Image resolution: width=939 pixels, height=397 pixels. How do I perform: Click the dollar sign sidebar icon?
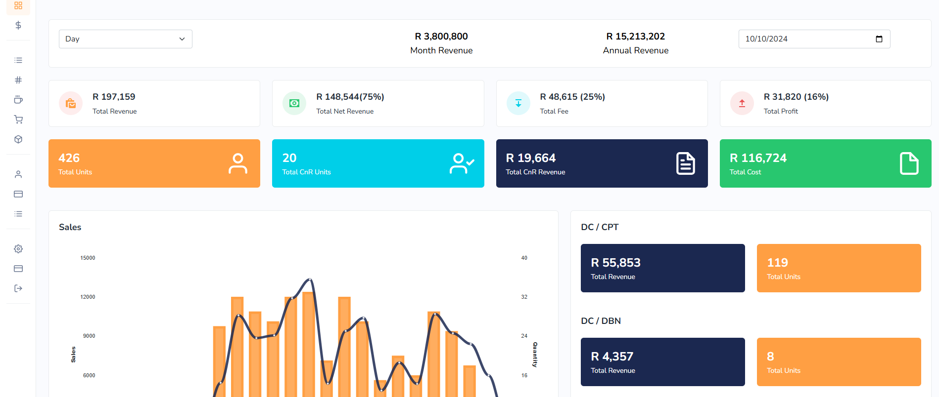coord(18,25)
